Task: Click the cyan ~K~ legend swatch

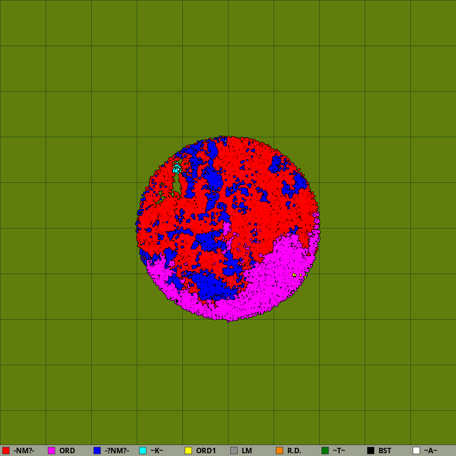Action: pyautogui.click(x=143, y=451)
